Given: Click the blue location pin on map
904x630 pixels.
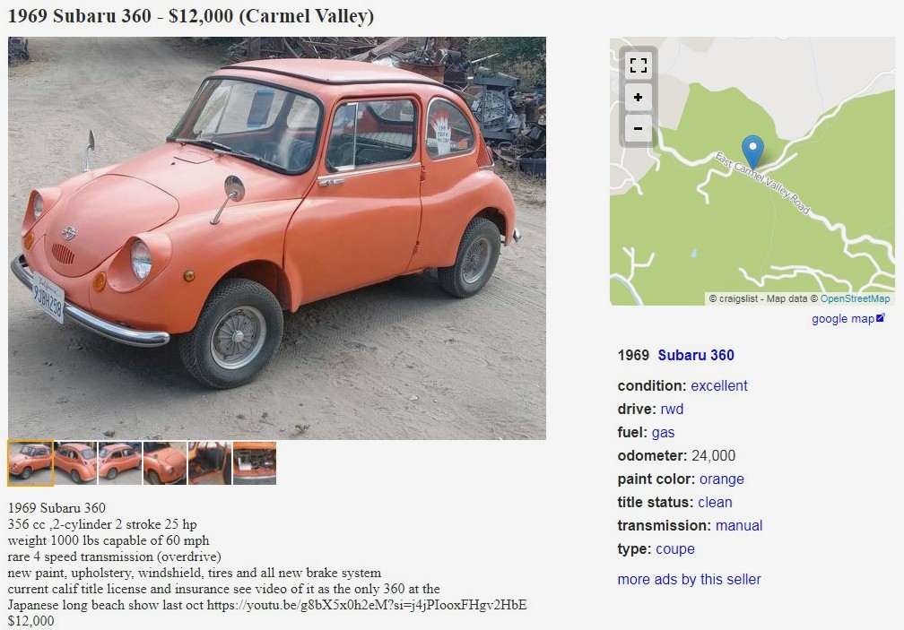Looking at the screenshot, I should pos(752,151).
